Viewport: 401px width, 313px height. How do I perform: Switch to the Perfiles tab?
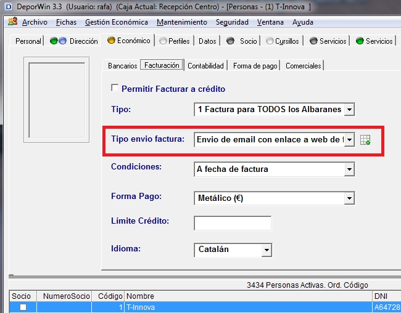coord(175,41)
